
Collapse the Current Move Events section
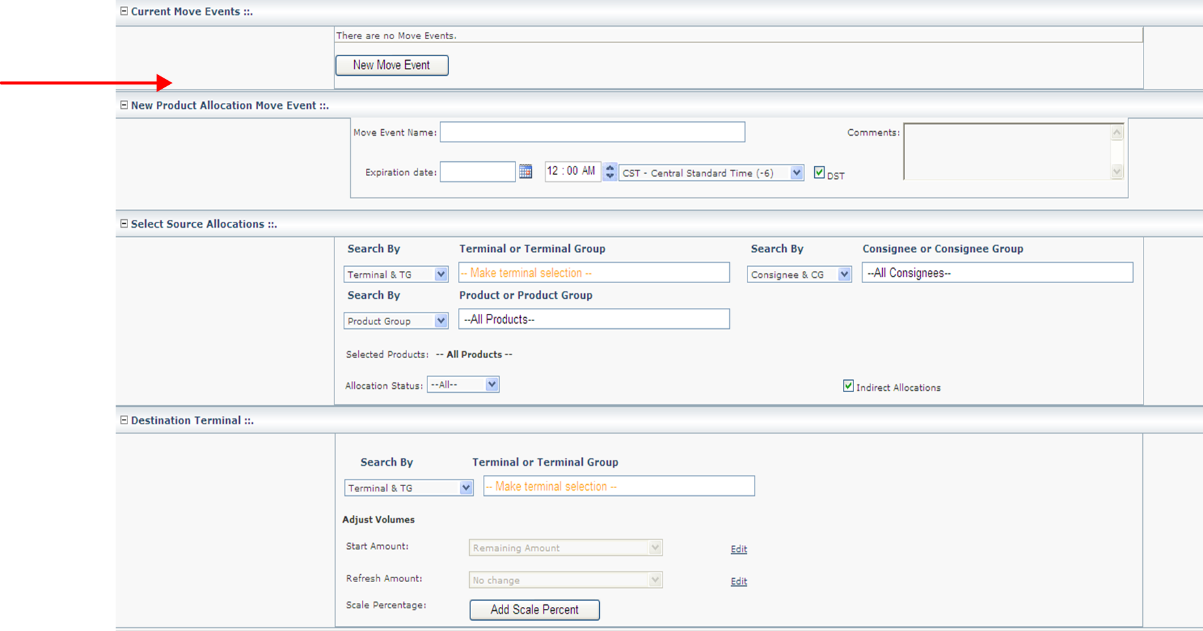[x=124, y=11]
